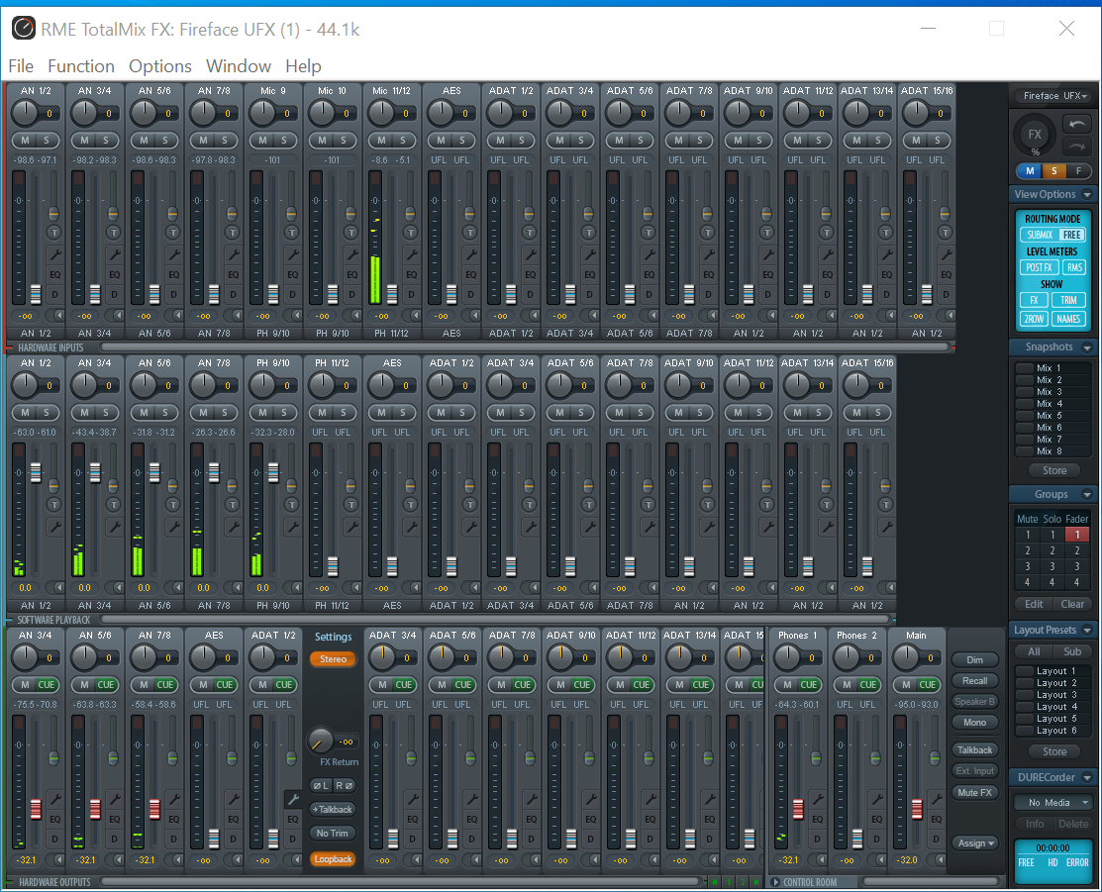Select Fader group 1 red cell
1102x892 pixels.
(x=1076, y=535)
